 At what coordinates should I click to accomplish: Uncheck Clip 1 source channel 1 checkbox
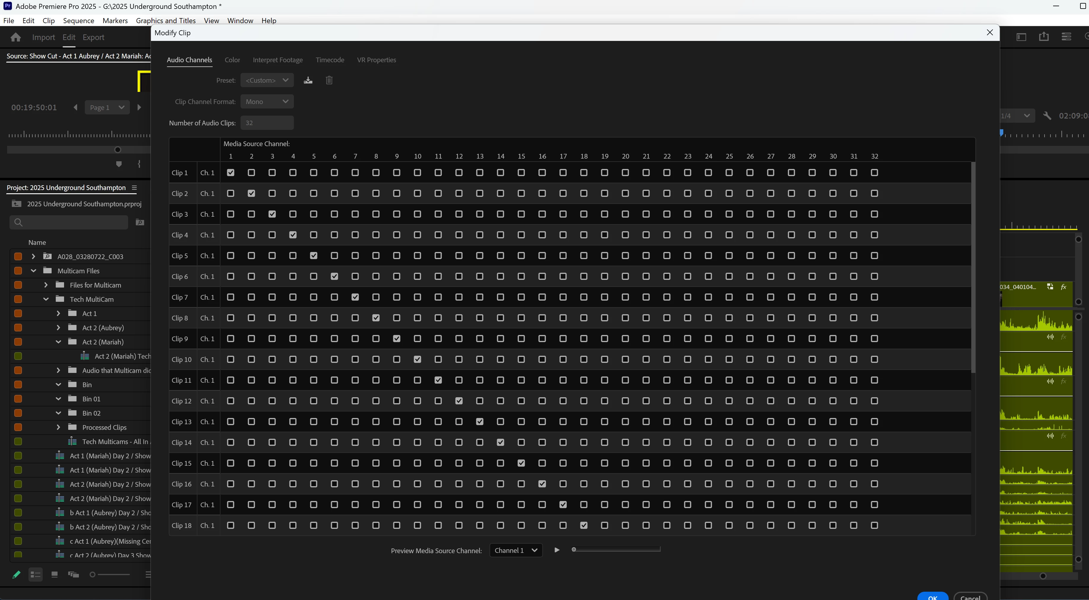point(230,173)
